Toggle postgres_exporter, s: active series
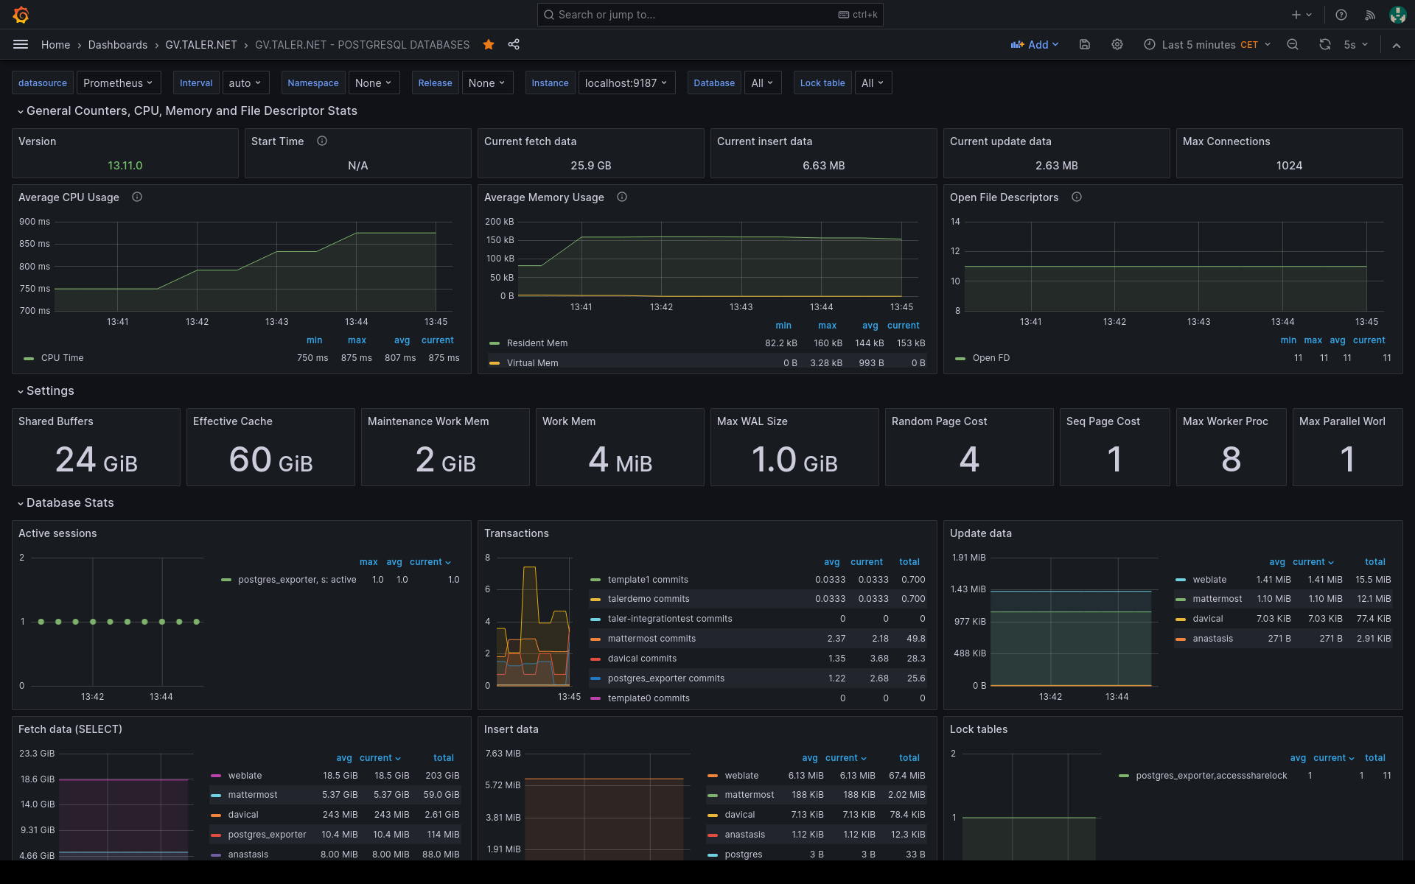1415x884 pixels. [x=297, y=580]
